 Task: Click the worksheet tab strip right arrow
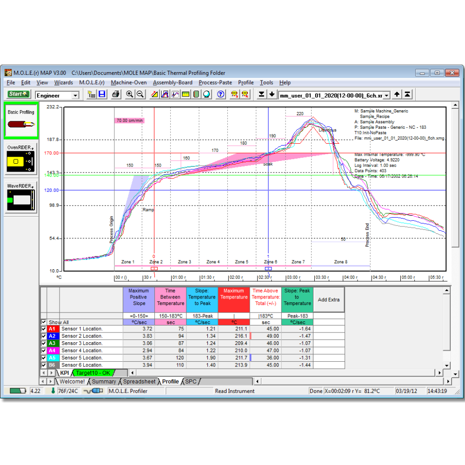pyautogui.click(x=50, y=381)
